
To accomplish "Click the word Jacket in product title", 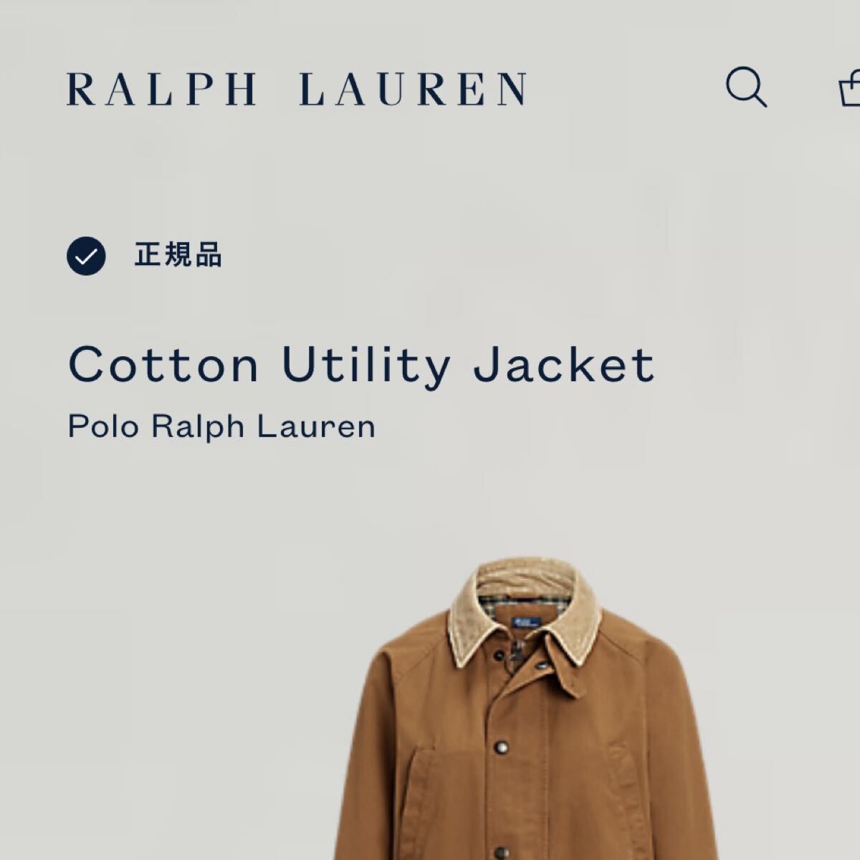I will (x=563, y=364).
